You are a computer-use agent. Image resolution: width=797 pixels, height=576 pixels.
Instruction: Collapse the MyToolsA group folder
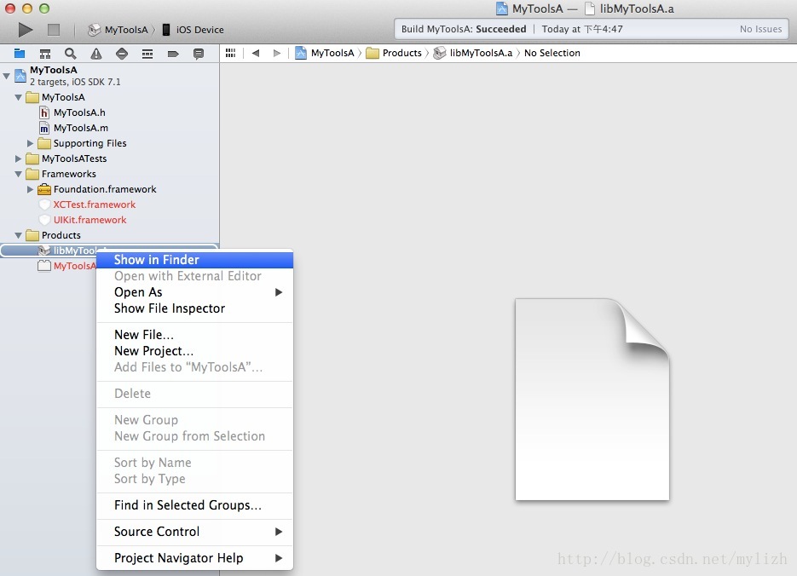point(18,97)
